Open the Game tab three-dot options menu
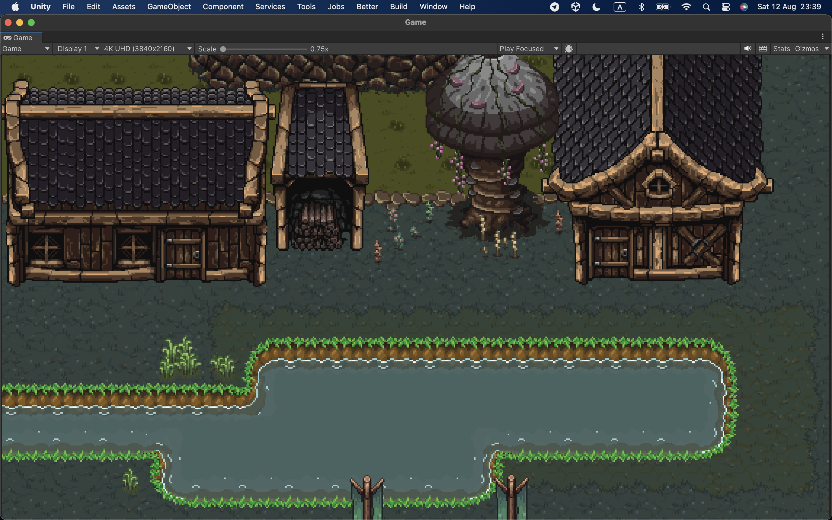832x520 pixels. (823, 36)
